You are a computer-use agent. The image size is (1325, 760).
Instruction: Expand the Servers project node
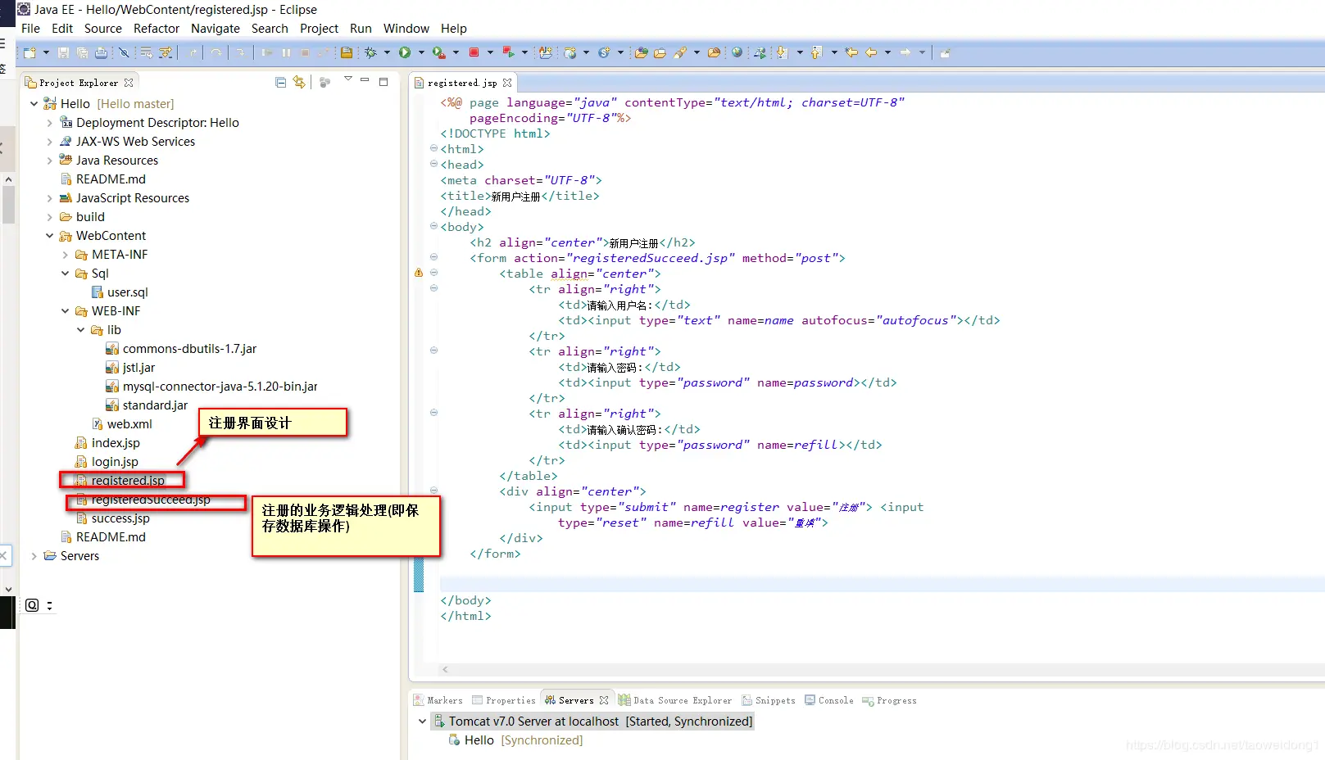[34, 556]
